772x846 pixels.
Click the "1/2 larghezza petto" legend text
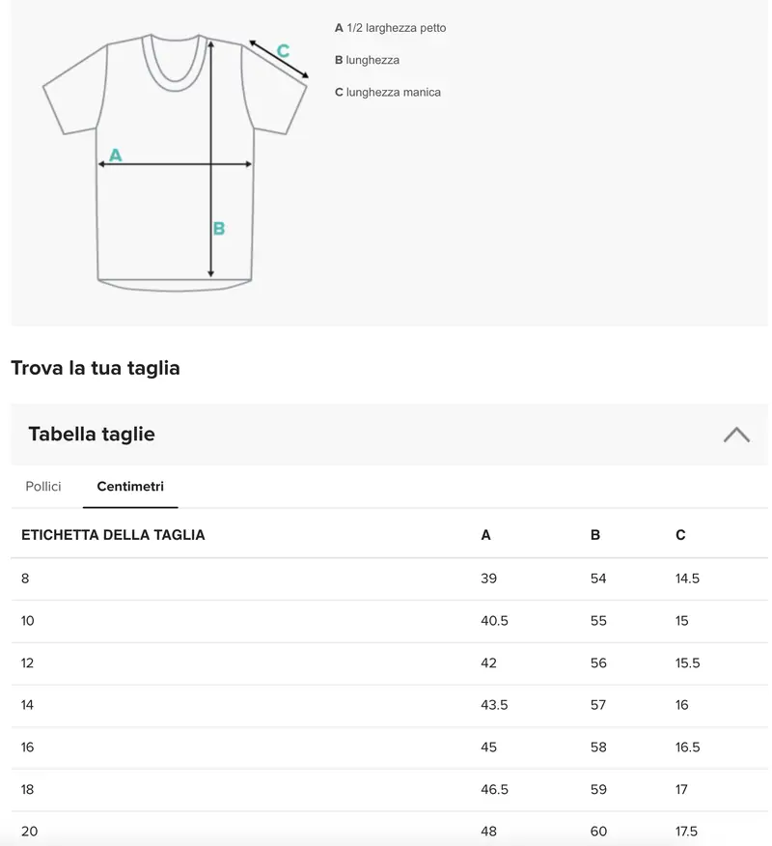(396, 28)
